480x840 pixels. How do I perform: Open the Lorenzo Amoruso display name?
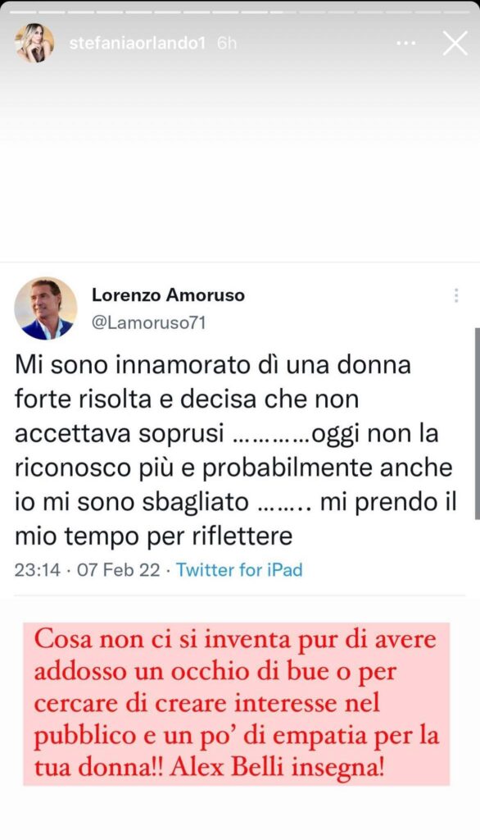pyautogui.click(x=168, y=294)
